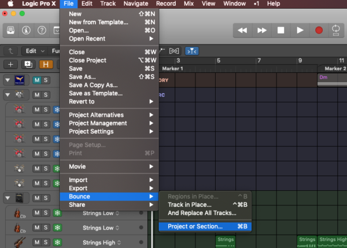Click the flex/snap icon next to Catch button
The width and height of the screenshot is (347, 248).
[174, 51]
